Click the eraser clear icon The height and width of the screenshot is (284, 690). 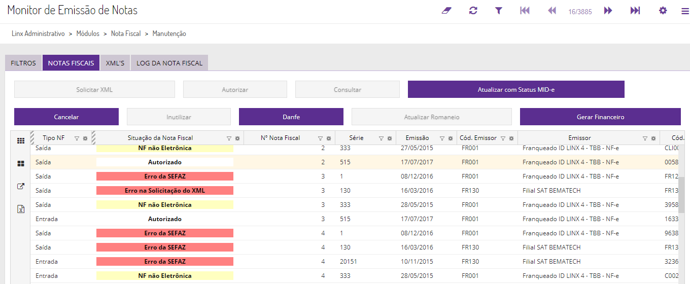(446, 11)
